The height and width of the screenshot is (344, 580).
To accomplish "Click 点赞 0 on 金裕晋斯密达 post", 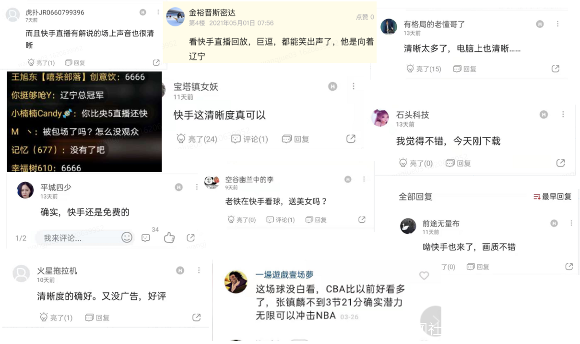I will pos(365,17).
